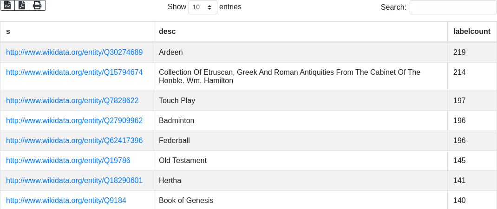The width and height of the screenshot is (497, 209).
Task: Open the Q9184 Wikidata link
Action: point(66,201)
